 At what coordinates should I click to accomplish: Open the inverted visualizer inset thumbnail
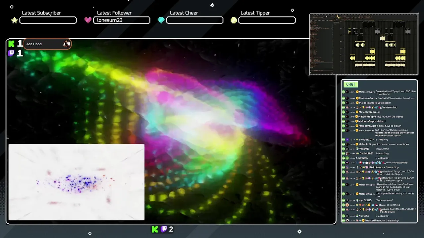tap(77, 182)
